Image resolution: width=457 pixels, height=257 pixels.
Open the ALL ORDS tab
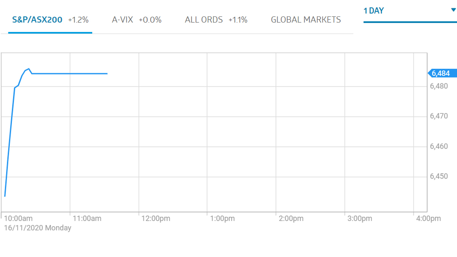[x=216, y=20]
